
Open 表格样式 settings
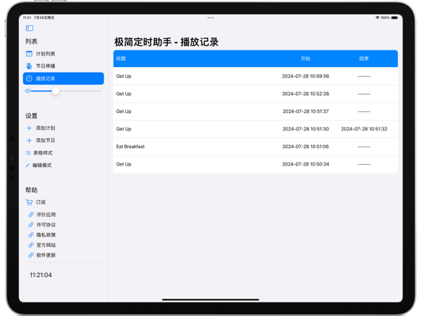(x=43, y=153)
